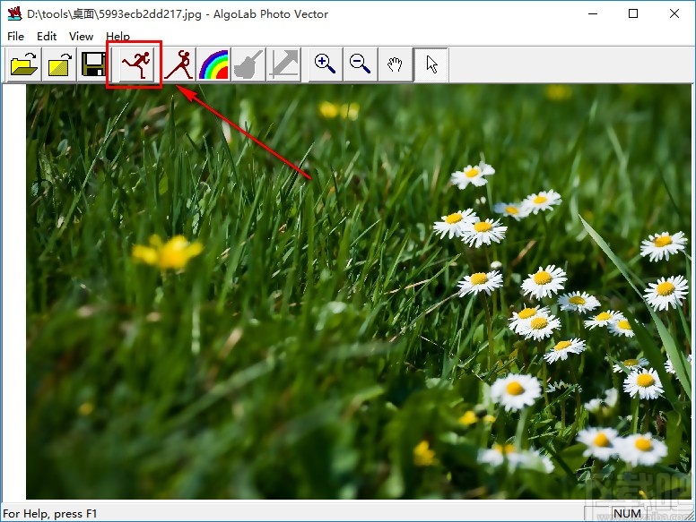The width and height of the screenshot is (696, 522).
Task: Click the grayed-out diagonal arrow icon
Action: 283,64
